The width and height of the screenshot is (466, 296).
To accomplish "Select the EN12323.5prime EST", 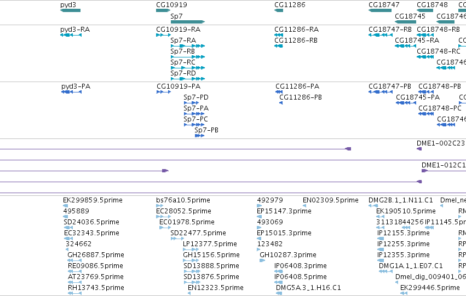I will pyautogui.click(x=189, y=294).
